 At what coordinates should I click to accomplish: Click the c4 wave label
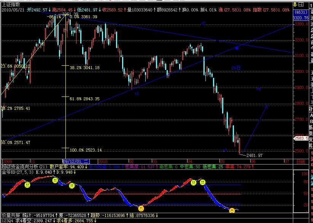(x=259, y=89)
